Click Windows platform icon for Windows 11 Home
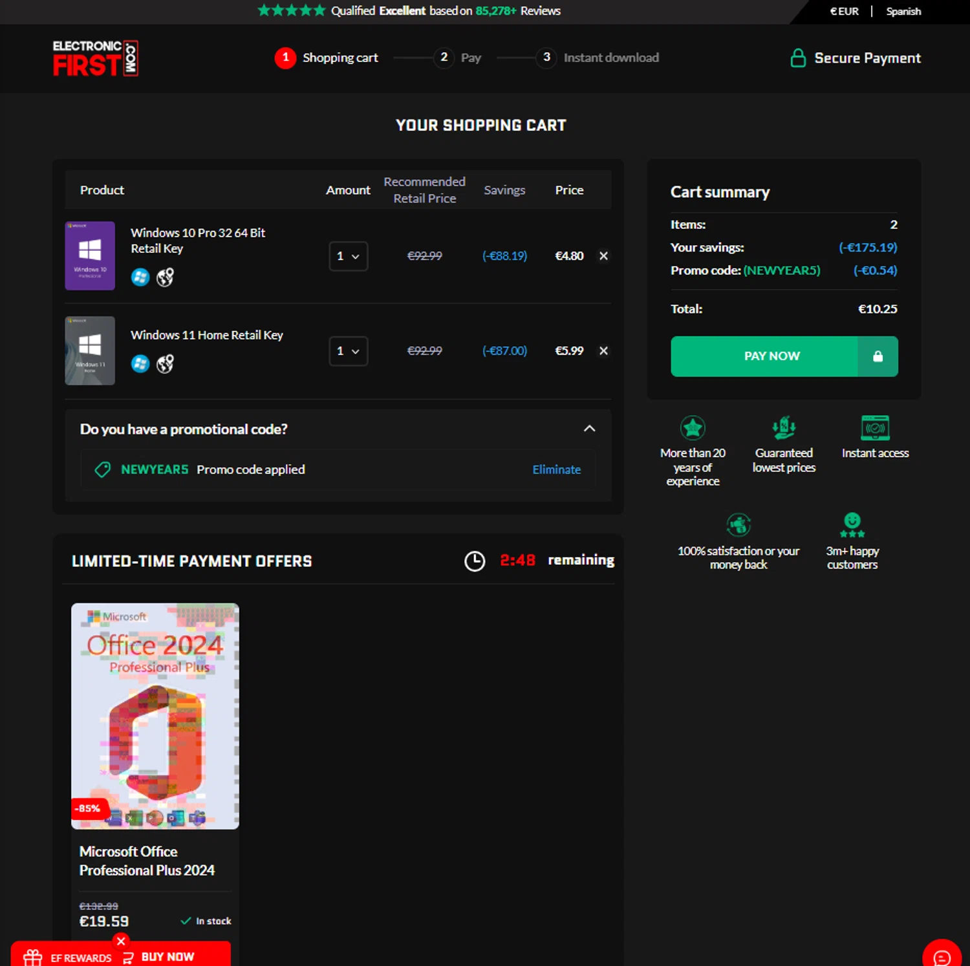The height and width of the screenshot is (966, 970). click(140, 364)
